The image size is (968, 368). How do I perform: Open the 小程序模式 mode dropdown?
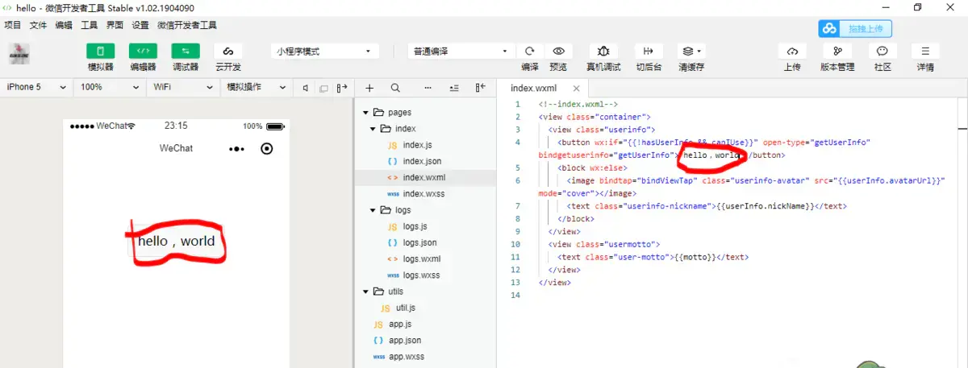click(x=325, y=51)
